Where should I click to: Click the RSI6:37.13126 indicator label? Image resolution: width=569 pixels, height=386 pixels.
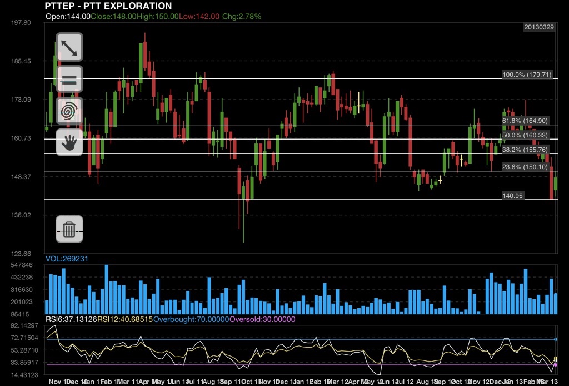tap(71, 319)
